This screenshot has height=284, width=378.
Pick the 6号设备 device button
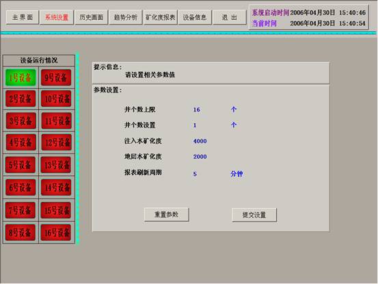(21, 187)
